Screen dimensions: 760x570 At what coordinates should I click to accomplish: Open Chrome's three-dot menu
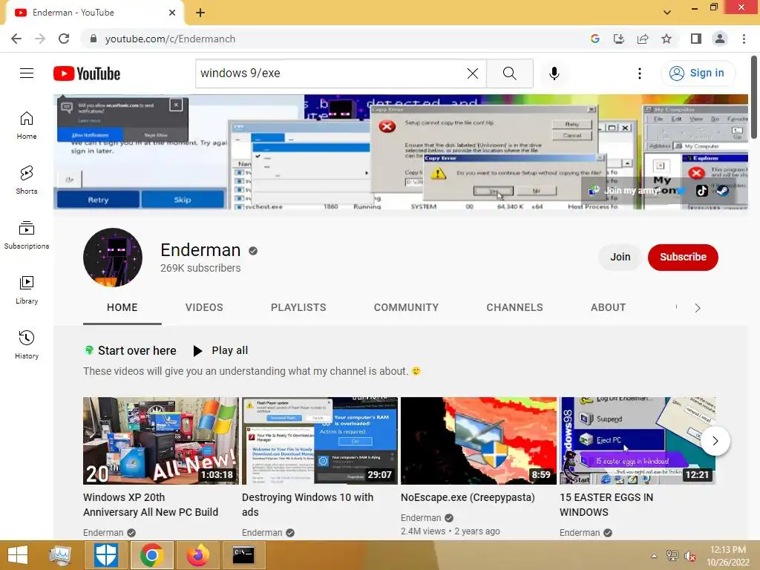coord(744,39)
